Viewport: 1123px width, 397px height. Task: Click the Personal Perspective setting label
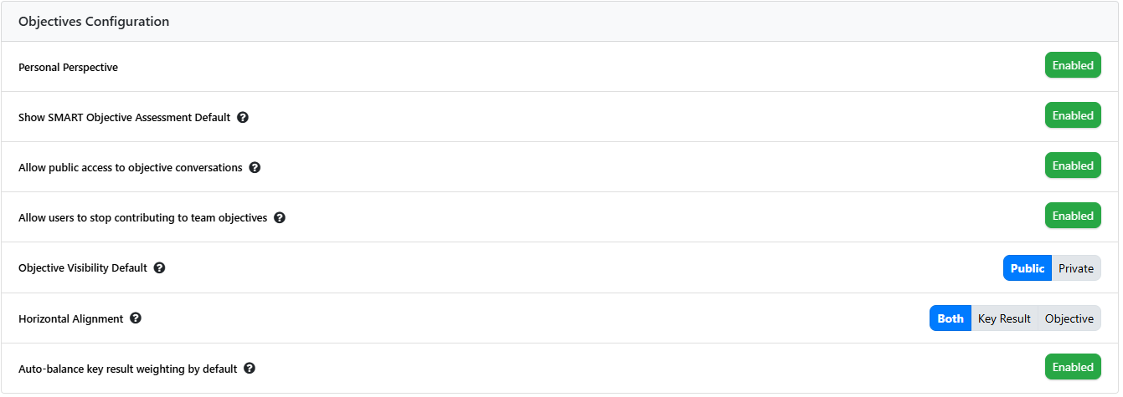[68, 67]
